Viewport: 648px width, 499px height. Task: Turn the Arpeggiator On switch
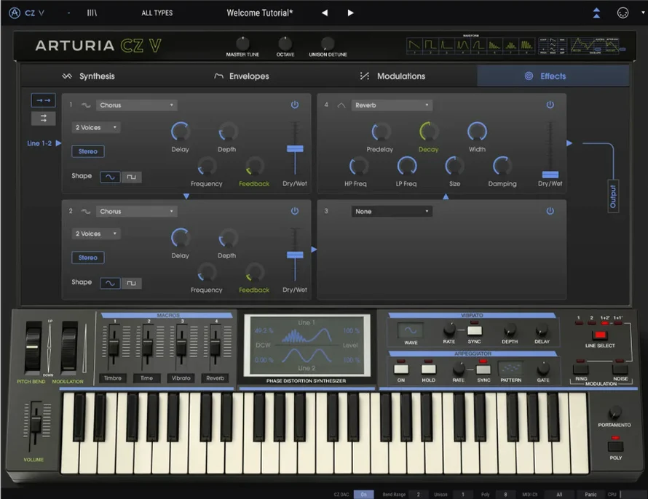401,369
